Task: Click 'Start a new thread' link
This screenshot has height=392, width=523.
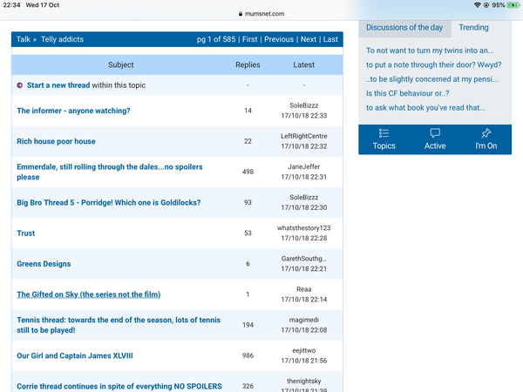Action: click(58, 85)
